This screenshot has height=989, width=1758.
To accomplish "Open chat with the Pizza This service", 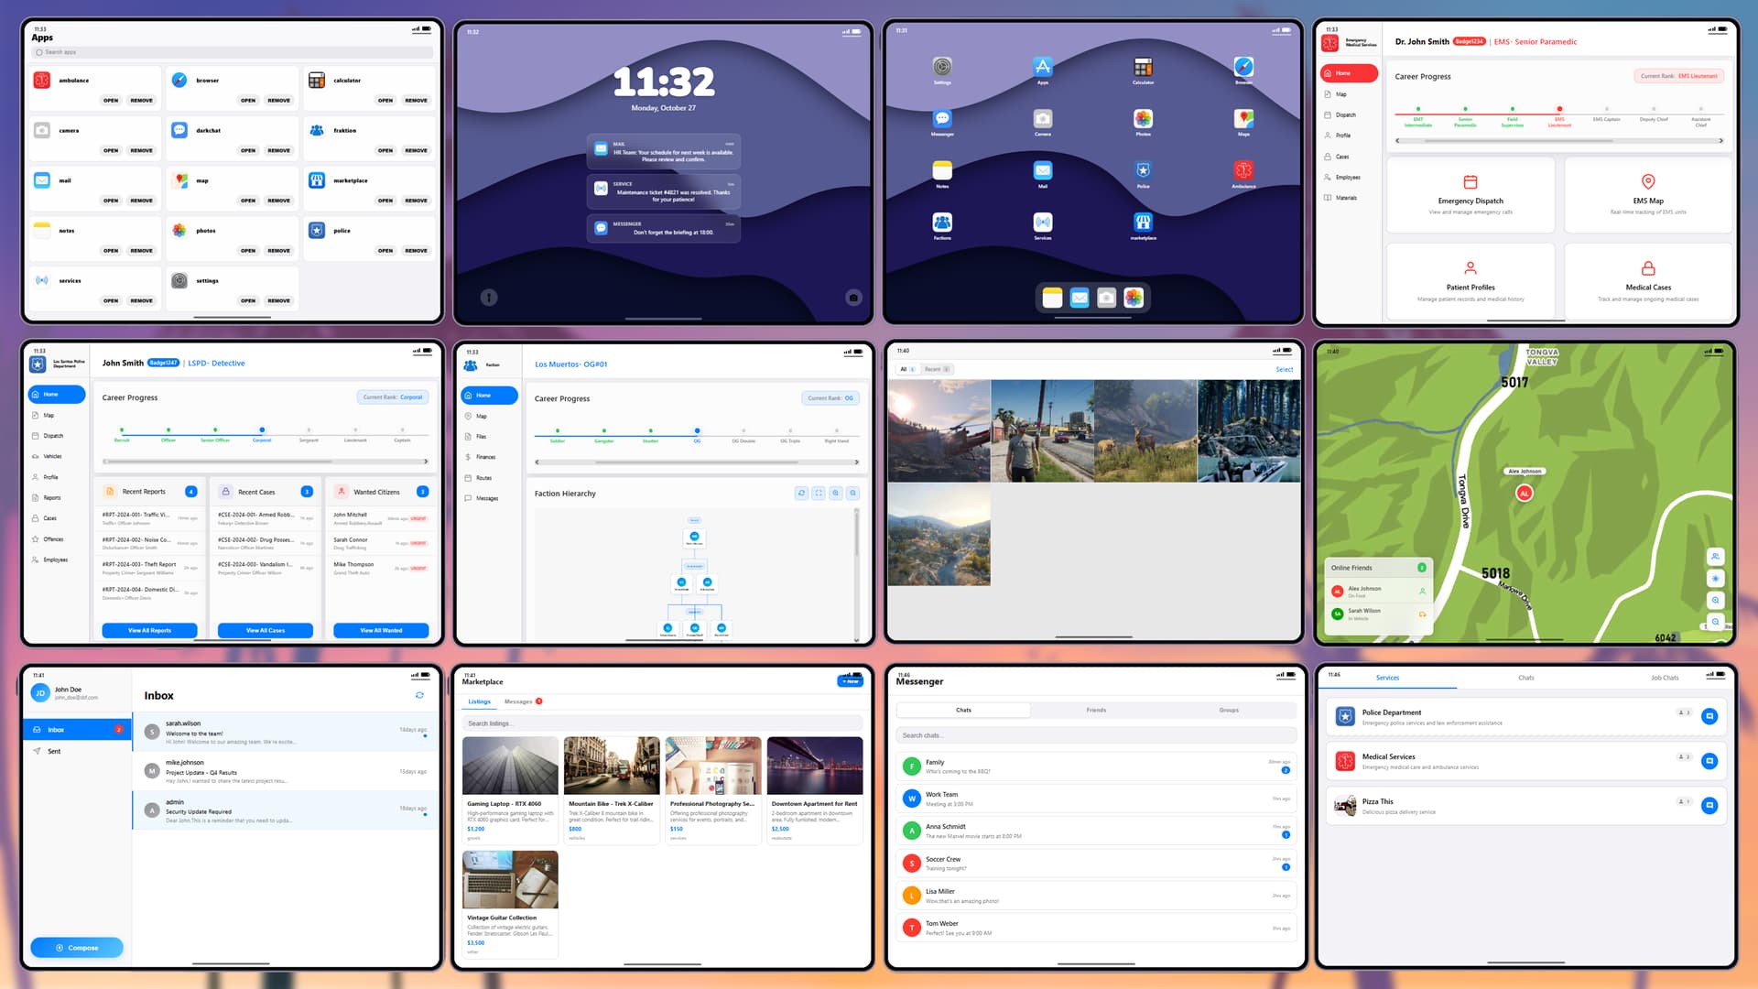I will tap(1709, 806).
